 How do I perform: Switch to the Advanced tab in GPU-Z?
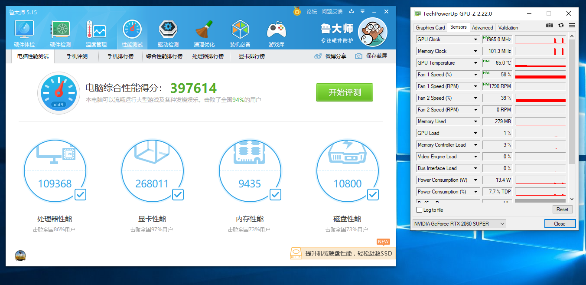pos(482,27)
